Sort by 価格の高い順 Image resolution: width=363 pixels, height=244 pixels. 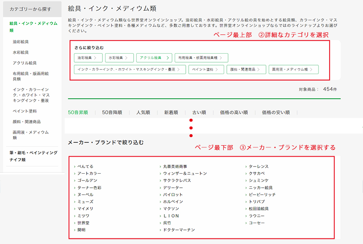(234, 112)
